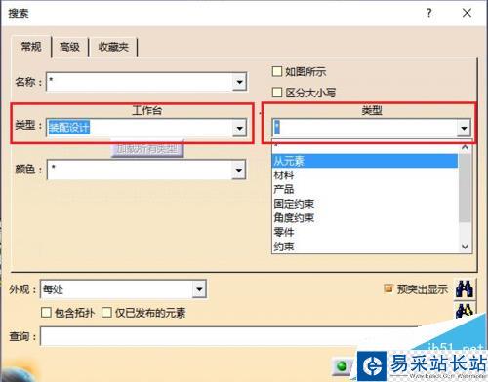488x382 pixels.
Task: Select 零件 in type list
Action: 365,232
